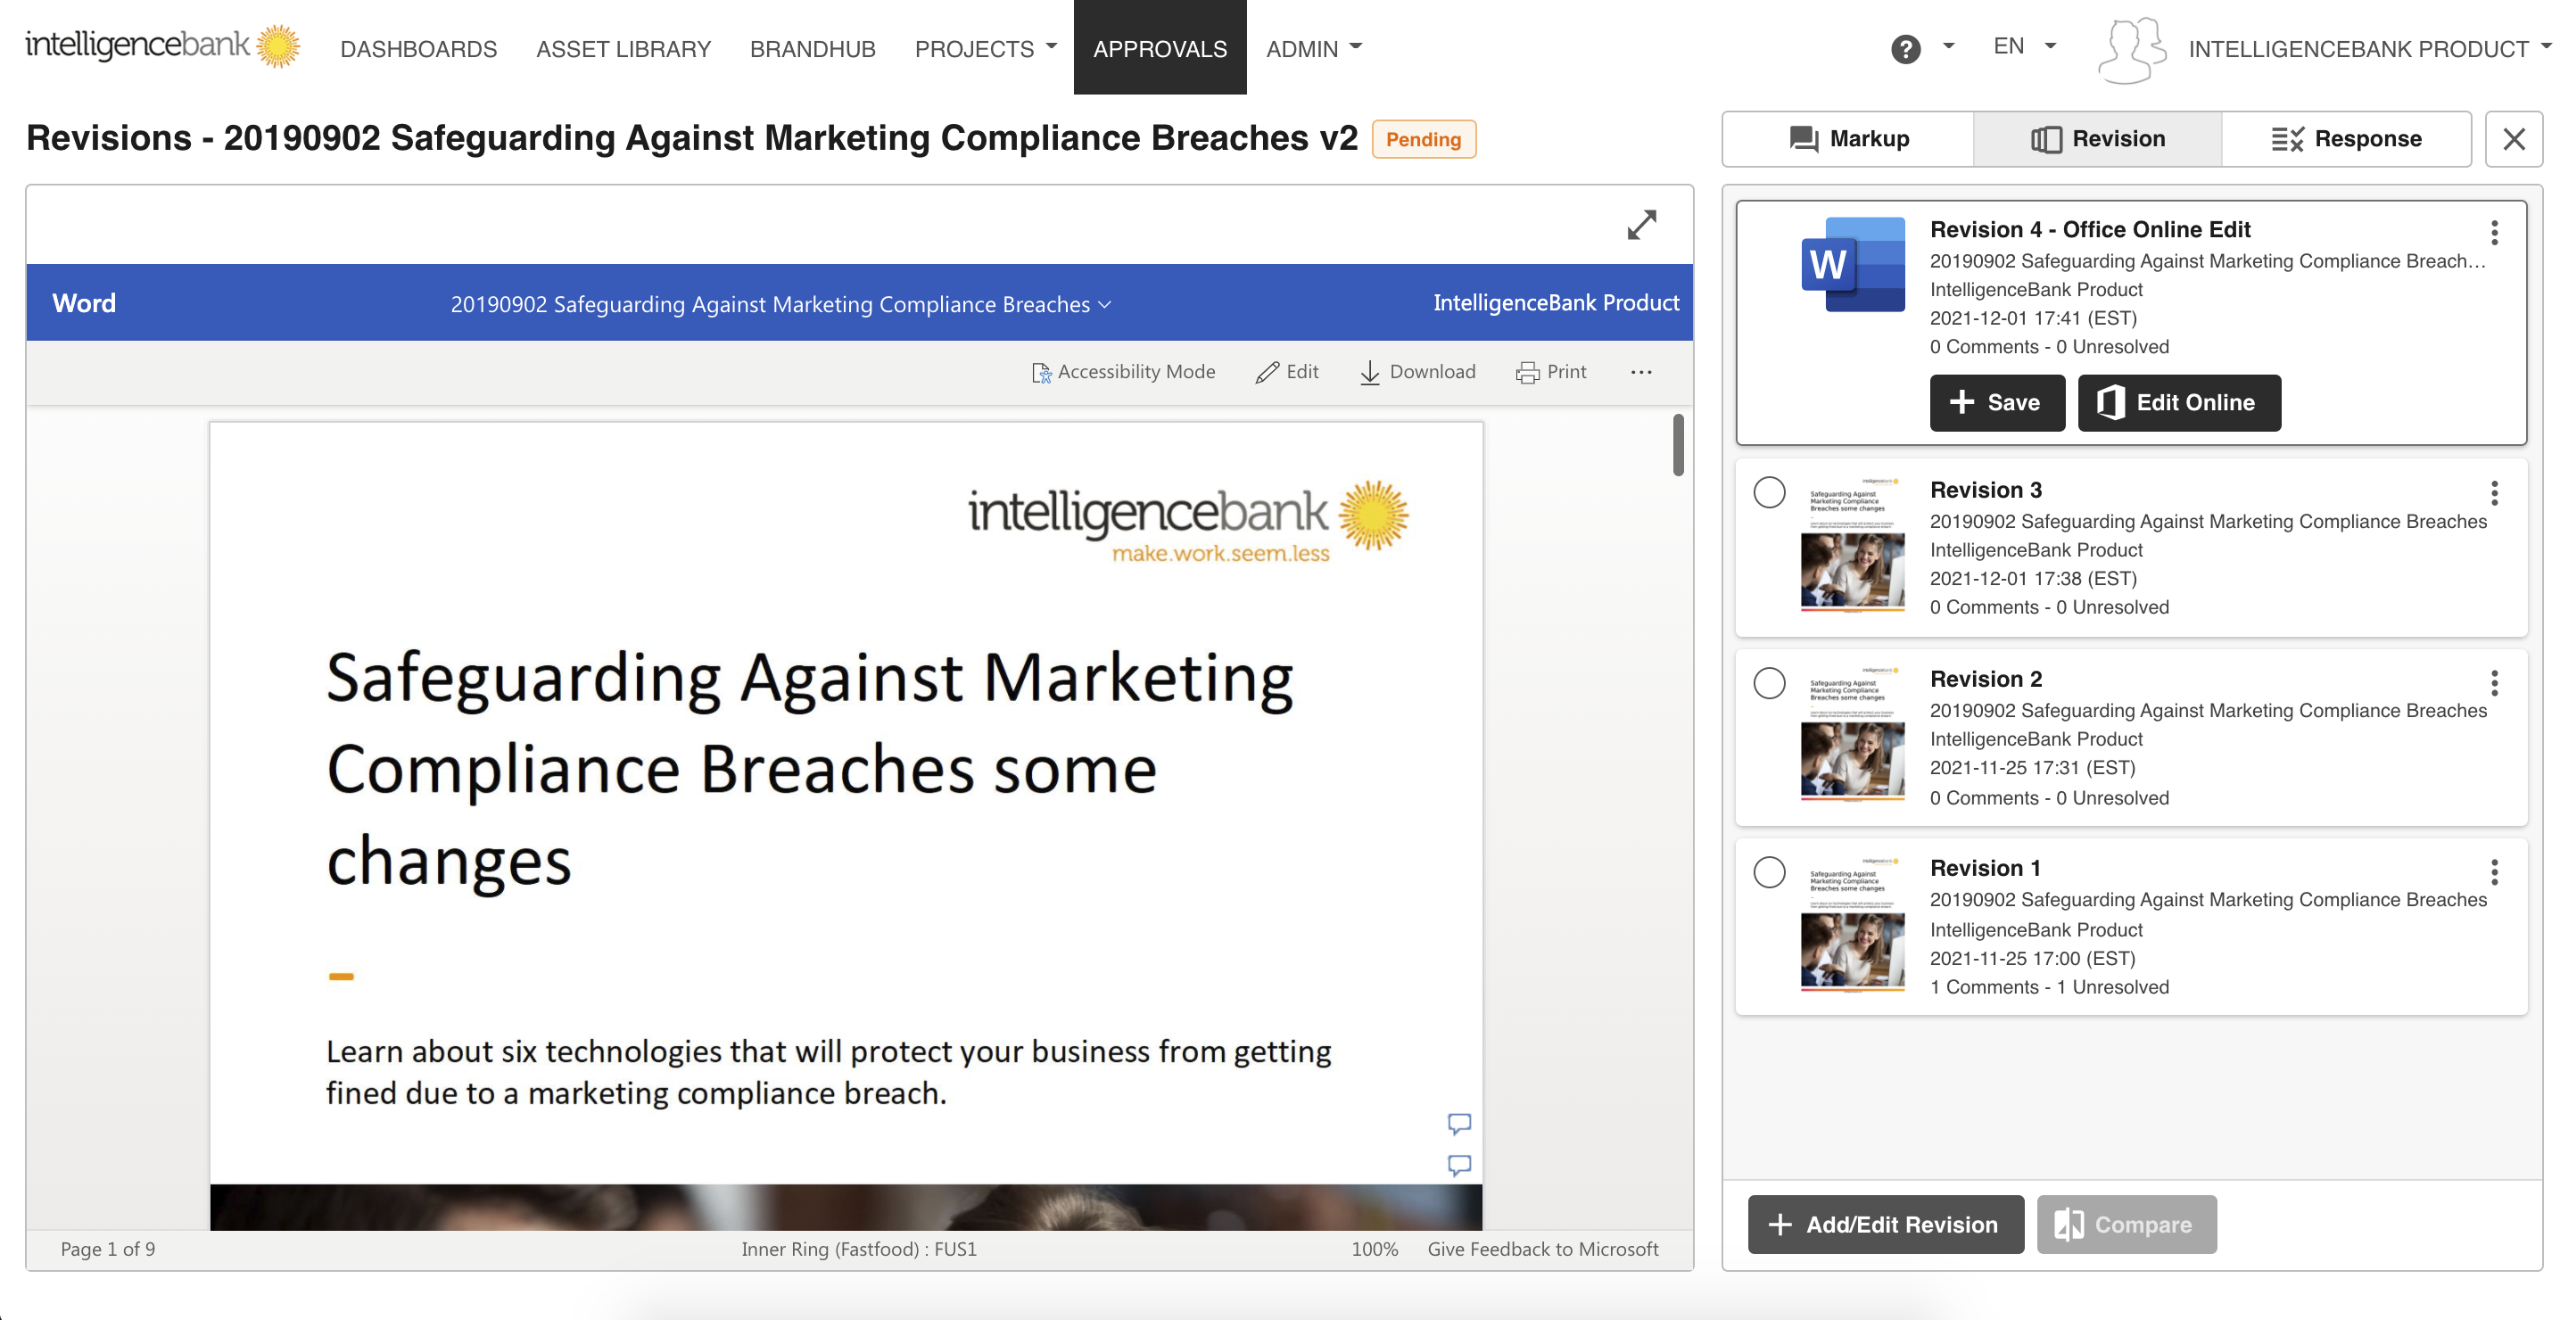The width and height of the screenshot is (2560, 1320).
Task: Click Add/Edit Revision button
Action: click(1886, 1225)
